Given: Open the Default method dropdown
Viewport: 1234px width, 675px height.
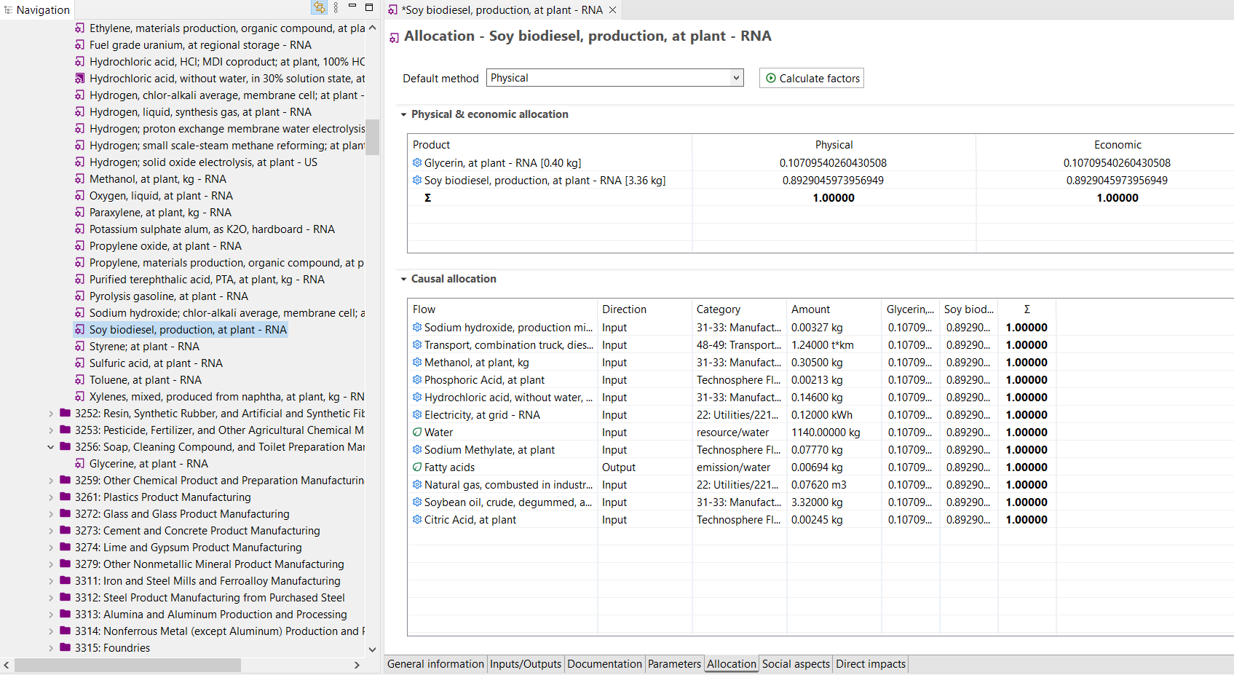Looking at the screenshot, I should point(736,78).
